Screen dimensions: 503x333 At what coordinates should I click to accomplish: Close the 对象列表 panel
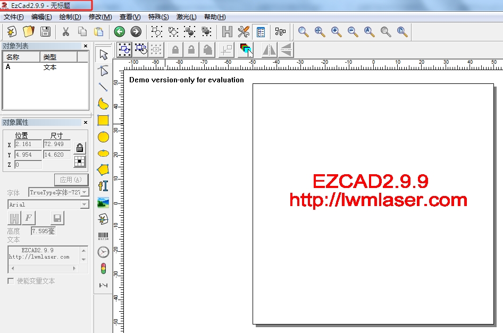[x=86, y=46]
